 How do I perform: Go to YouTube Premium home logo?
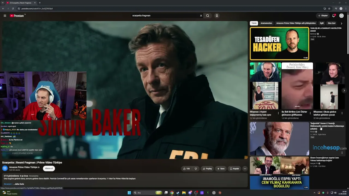point(17,16)
